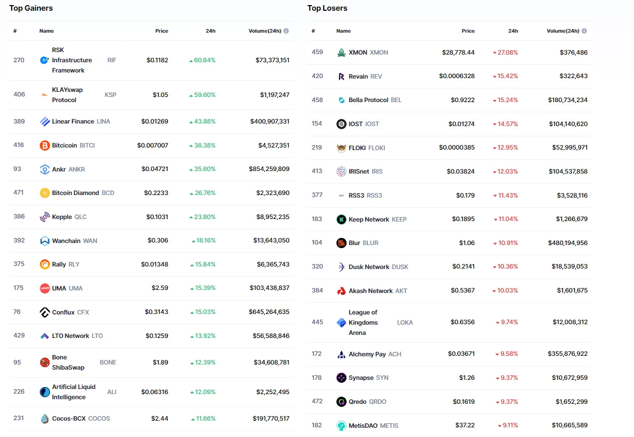Click the XMON coin logo icon

point(342,53)
